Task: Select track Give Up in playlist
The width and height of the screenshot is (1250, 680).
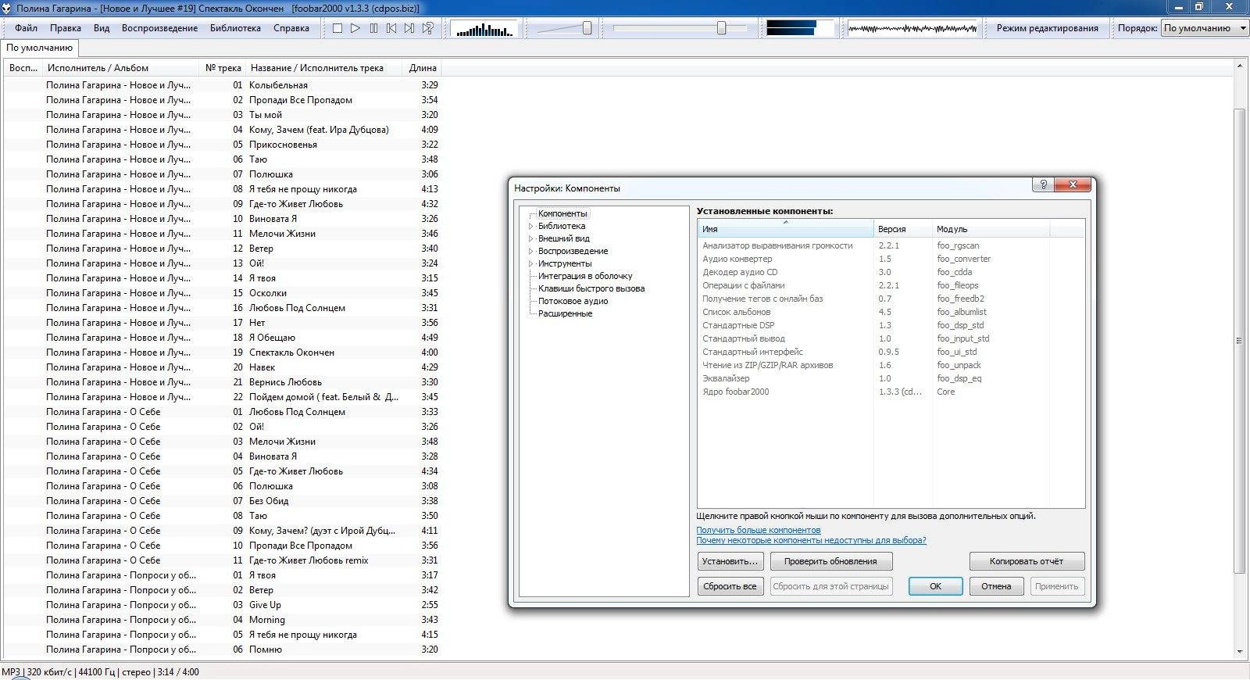Action: [x=222, y=605]
